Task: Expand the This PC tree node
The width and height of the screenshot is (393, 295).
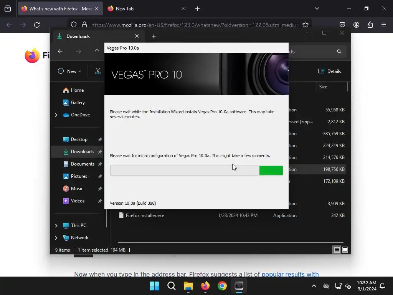Action: [56, 225]
